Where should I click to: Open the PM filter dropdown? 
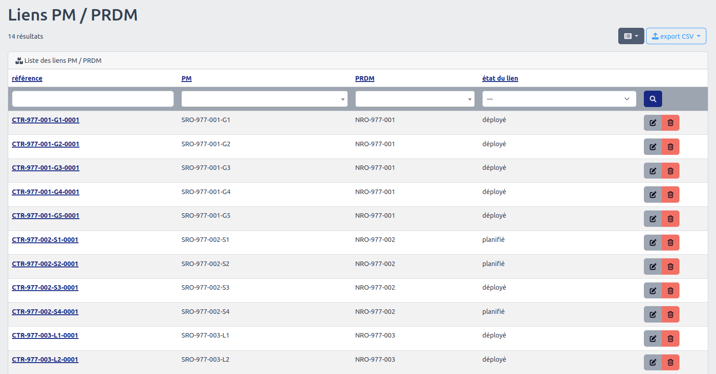[x=264, y=99]
